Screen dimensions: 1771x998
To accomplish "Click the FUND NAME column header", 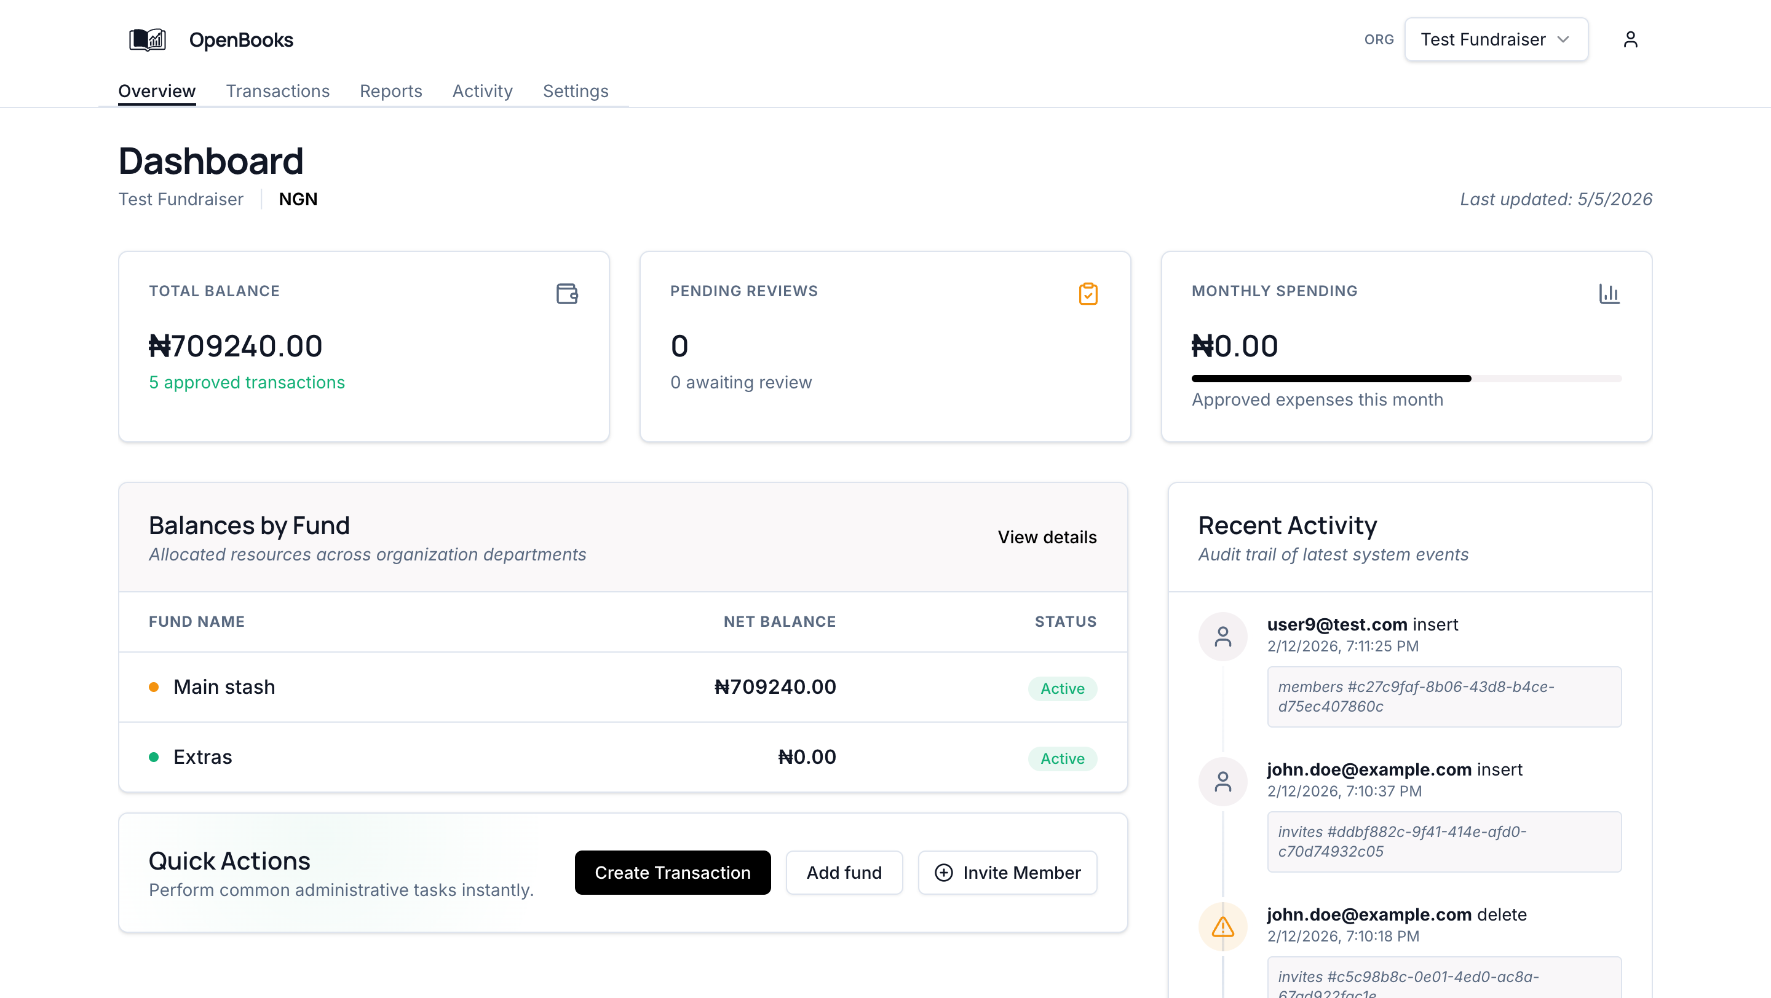I will tap(197, 622).
